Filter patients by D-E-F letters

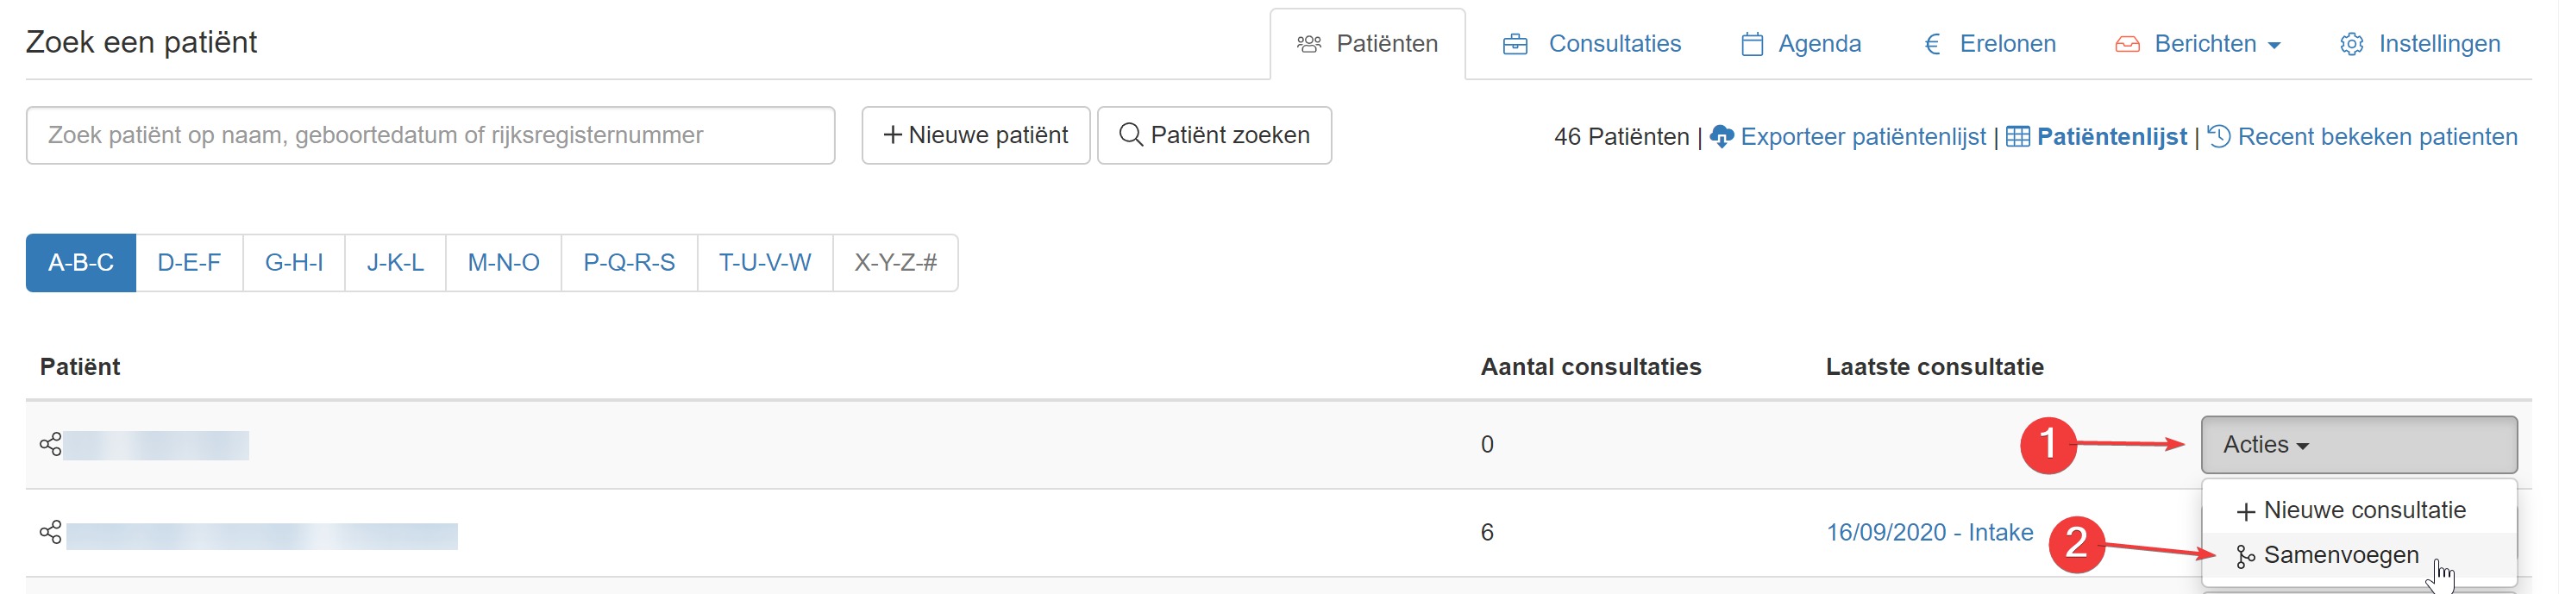click(x=189, y=263)
